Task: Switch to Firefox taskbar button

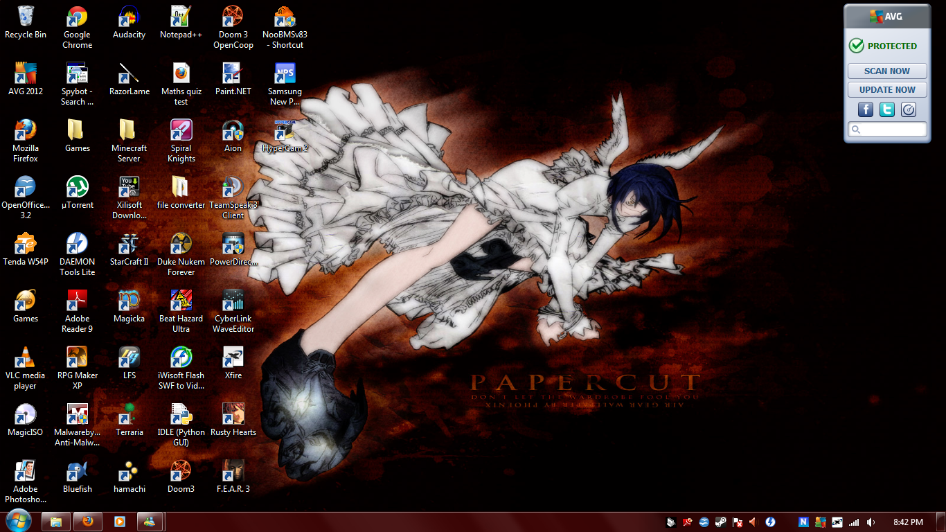Action: tap(88, 522)
